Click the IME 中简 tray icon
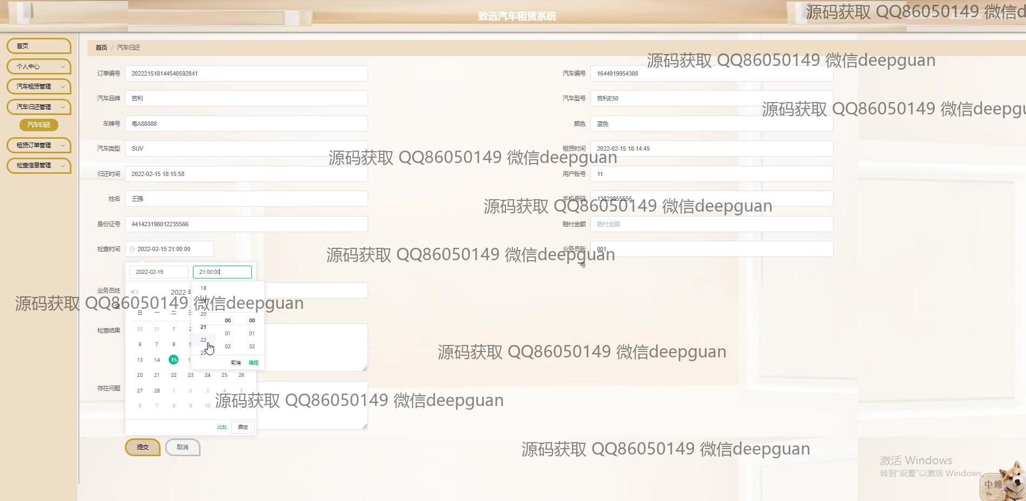This screenshot has width=1026, height=501. coord(993,485)
